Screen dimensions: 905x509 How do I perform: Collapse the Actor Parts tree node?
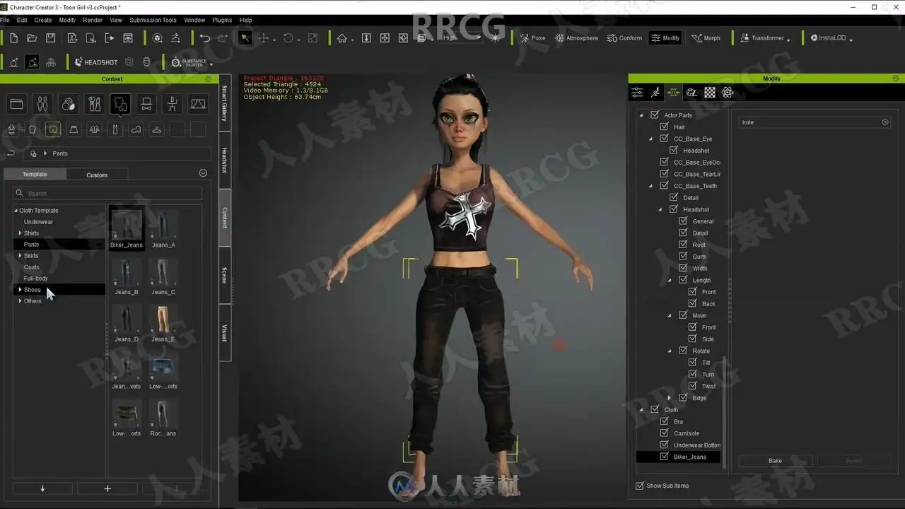pyautogui.click(x=641, y=115)
